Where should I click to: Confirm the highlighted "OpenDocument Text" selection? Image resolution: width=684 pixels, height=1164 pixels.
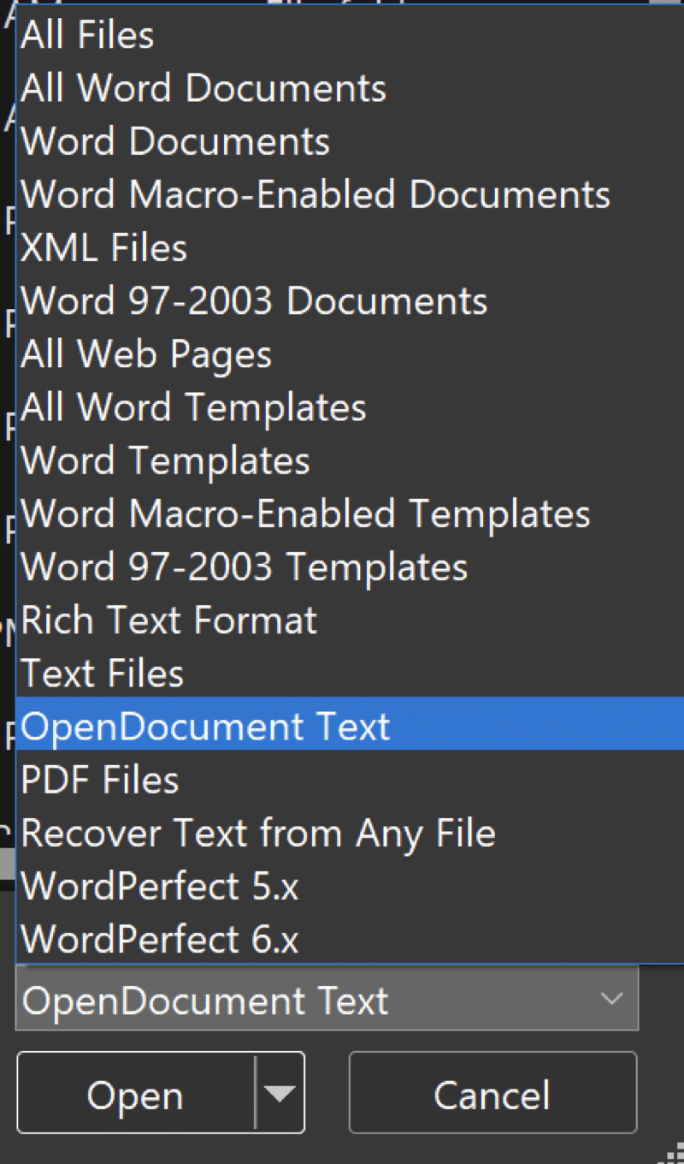pyautogui.click(x=205, y=726)
